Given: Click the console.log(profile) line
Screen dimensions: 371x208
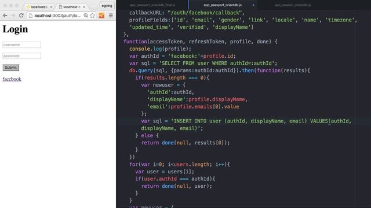Looking at the screenshot, I should tap(160, 49).
